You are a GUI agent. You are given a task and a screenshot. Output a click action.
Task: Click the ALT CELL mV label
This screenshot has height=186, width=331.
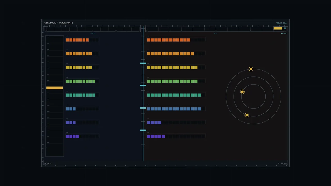tap(48, 163)
